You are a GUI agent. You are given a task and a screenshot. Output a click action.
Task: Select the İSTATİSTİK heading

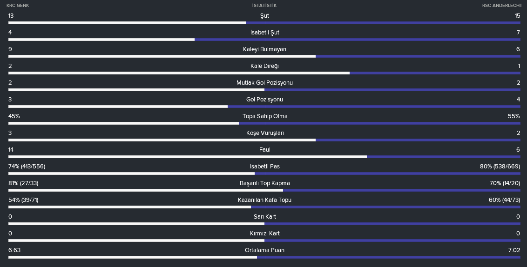pos(264,6)
